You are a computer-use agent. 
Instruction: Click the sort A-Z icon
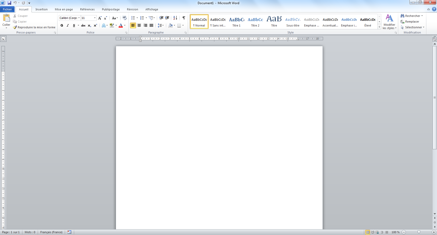click(x=175, y=18)
